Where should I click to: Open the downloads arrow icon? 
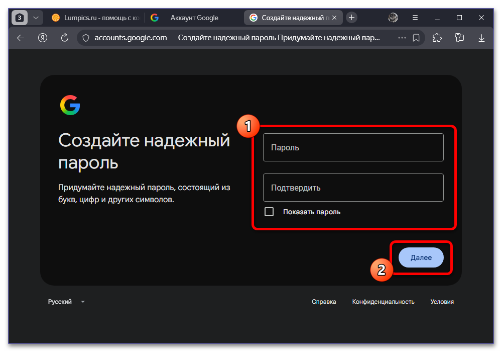pyautogui.click(x=481, y=38)
